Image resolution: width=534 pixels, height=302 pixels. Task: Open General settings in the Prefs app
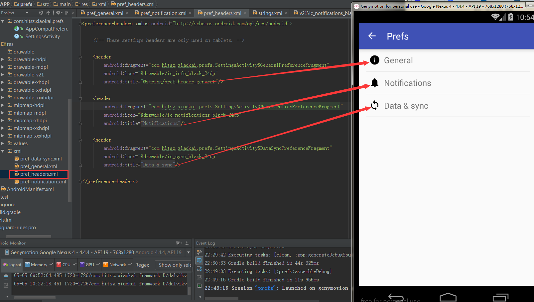[448, 60]
